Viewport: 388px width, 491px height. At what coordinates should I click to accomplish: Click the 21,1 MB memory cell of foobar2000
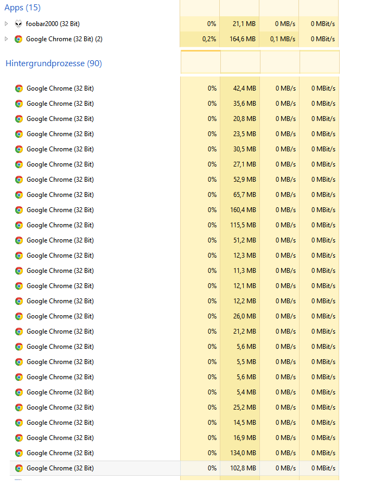pos(239,24)
